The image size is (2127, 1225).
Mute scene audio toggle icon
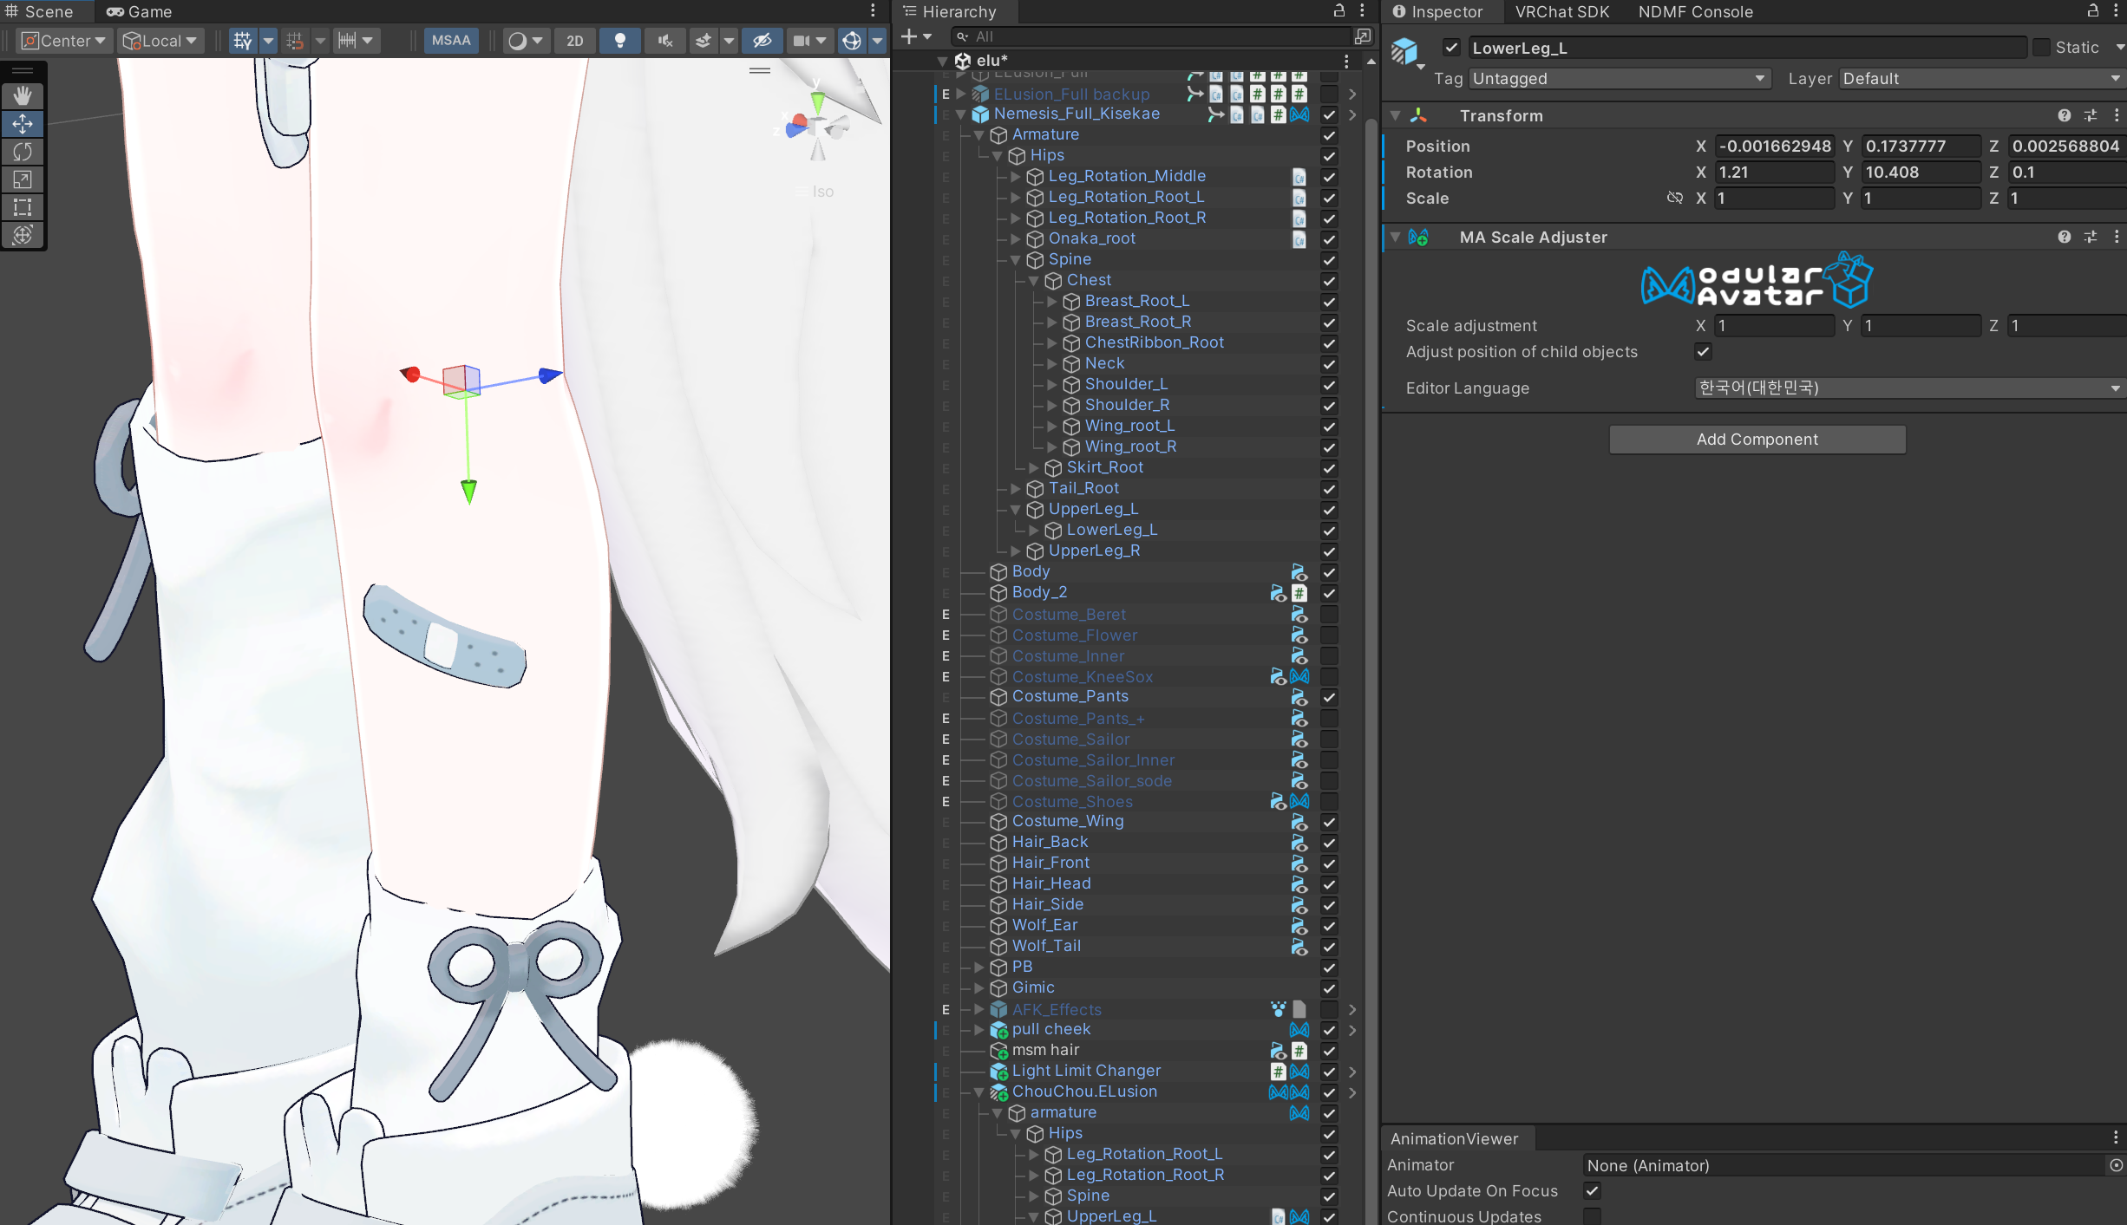(665, 41)
